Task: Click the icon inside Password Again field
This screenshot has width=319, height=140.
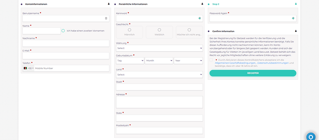Action: 293,18
